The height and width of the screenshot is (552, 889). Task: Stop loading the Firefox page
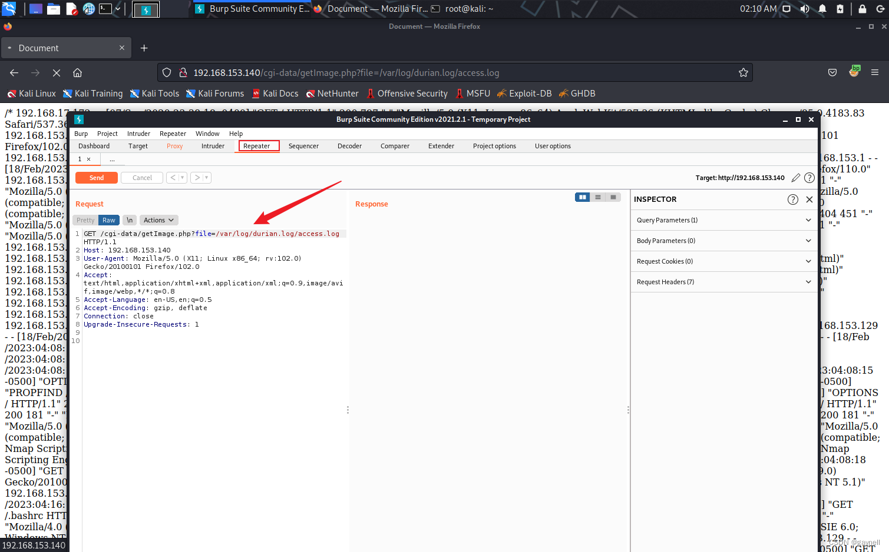(x=57, y=72)
